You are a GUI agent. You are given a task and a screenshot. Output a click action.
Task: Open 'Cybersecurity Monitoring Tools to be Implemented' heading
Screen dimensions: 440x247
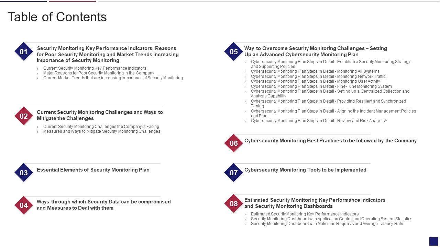point(305,170)
